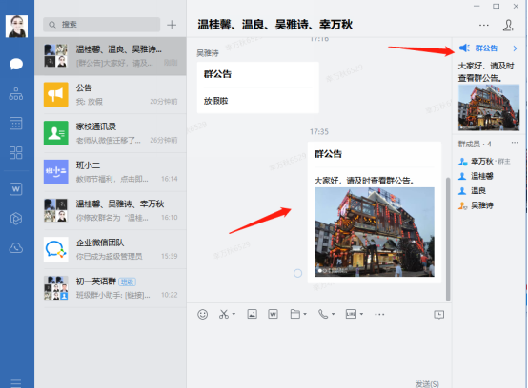Open the user profile avatar
Viewport: 528px width, 388px height.
(16, 27)
